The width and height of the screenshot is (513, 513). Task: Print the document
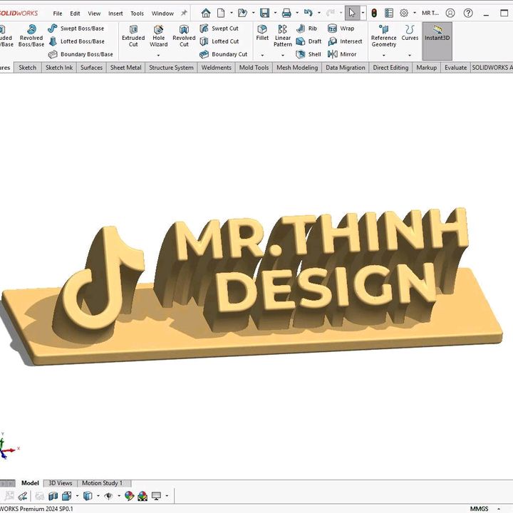[x=286, y=13]
